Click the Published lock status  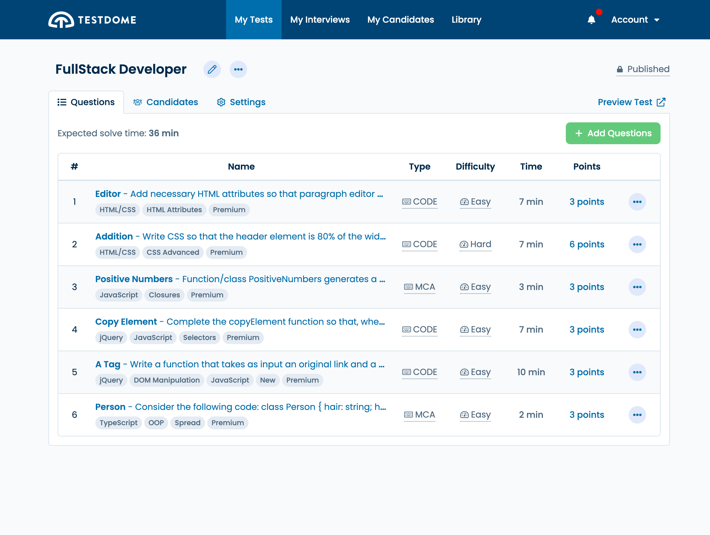pyautogui.click(x=643, y=69)
